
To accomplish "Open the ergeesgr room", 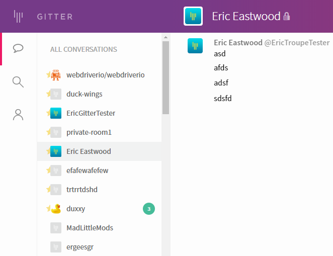I will tap(99, 247).
